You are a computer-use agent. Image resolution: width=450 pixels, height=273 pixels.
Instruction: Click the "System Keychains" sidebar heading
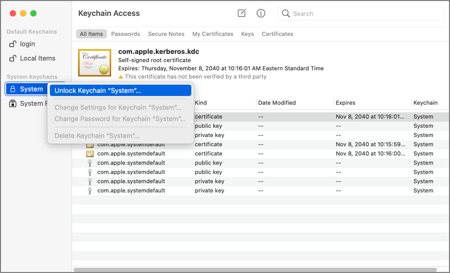click(32, 77)
